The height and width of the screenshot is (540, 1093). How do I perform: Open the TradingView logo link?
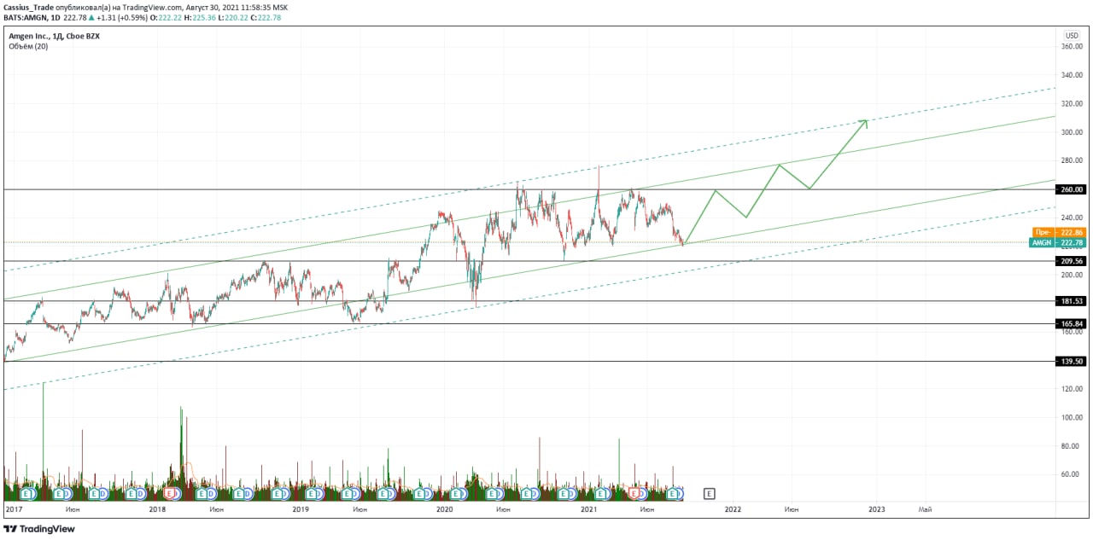tap(39, 529)
